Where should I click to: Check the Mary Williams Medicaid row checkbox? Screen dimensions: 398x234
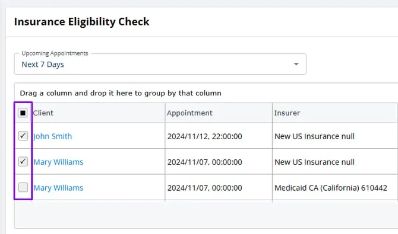tap(23, 187)
